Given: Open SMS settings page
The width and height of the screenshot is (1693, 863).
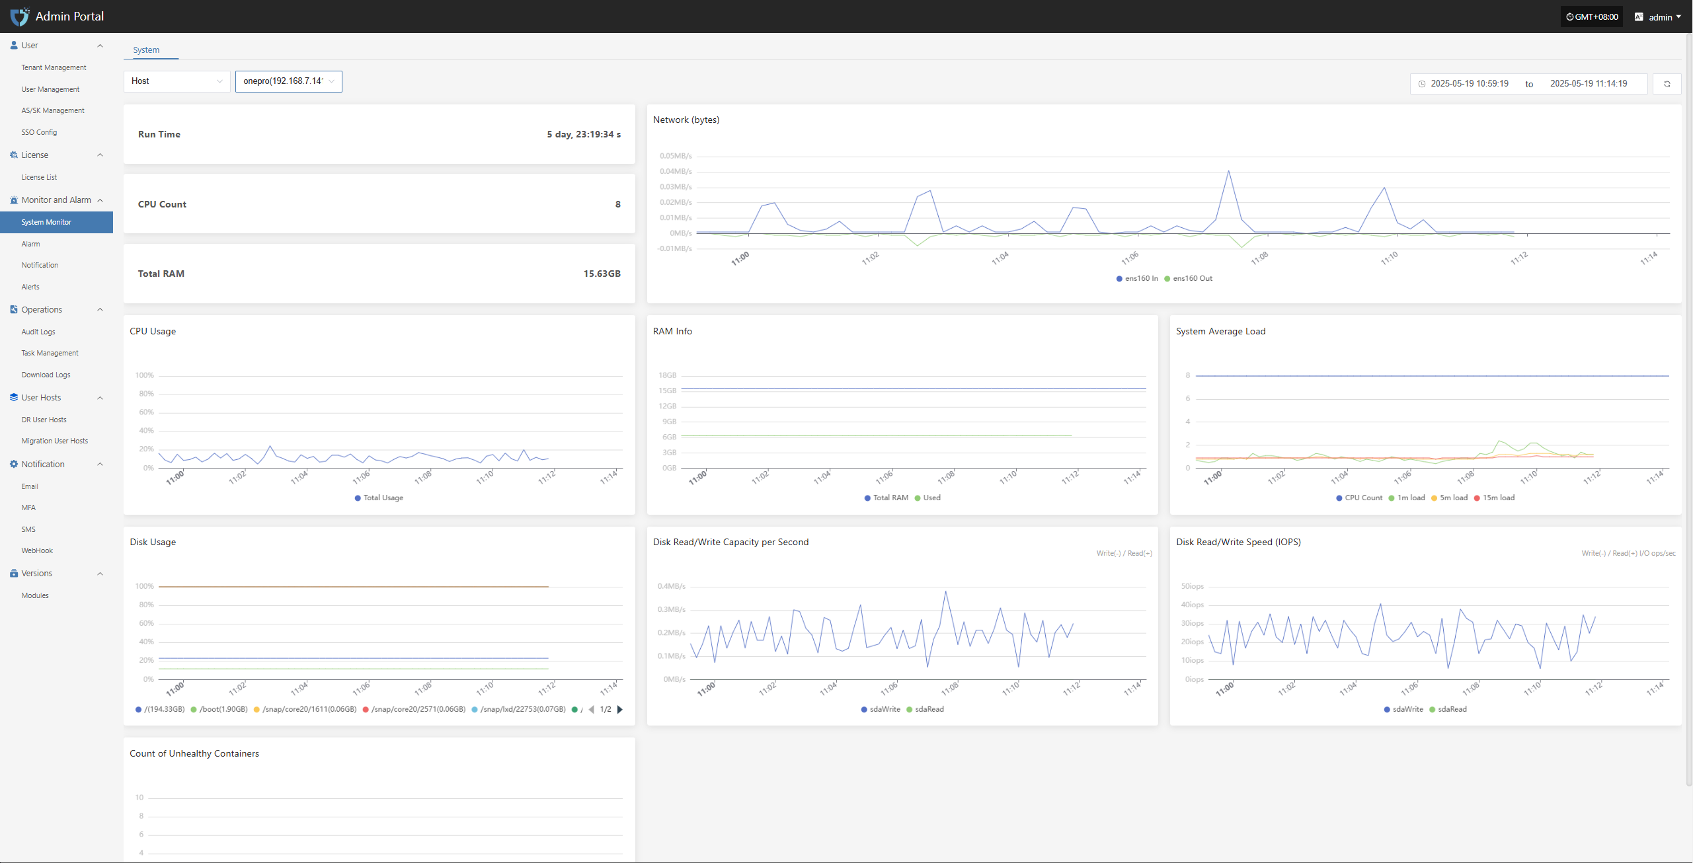Looking at the screenshot, I should pos(28,529).
